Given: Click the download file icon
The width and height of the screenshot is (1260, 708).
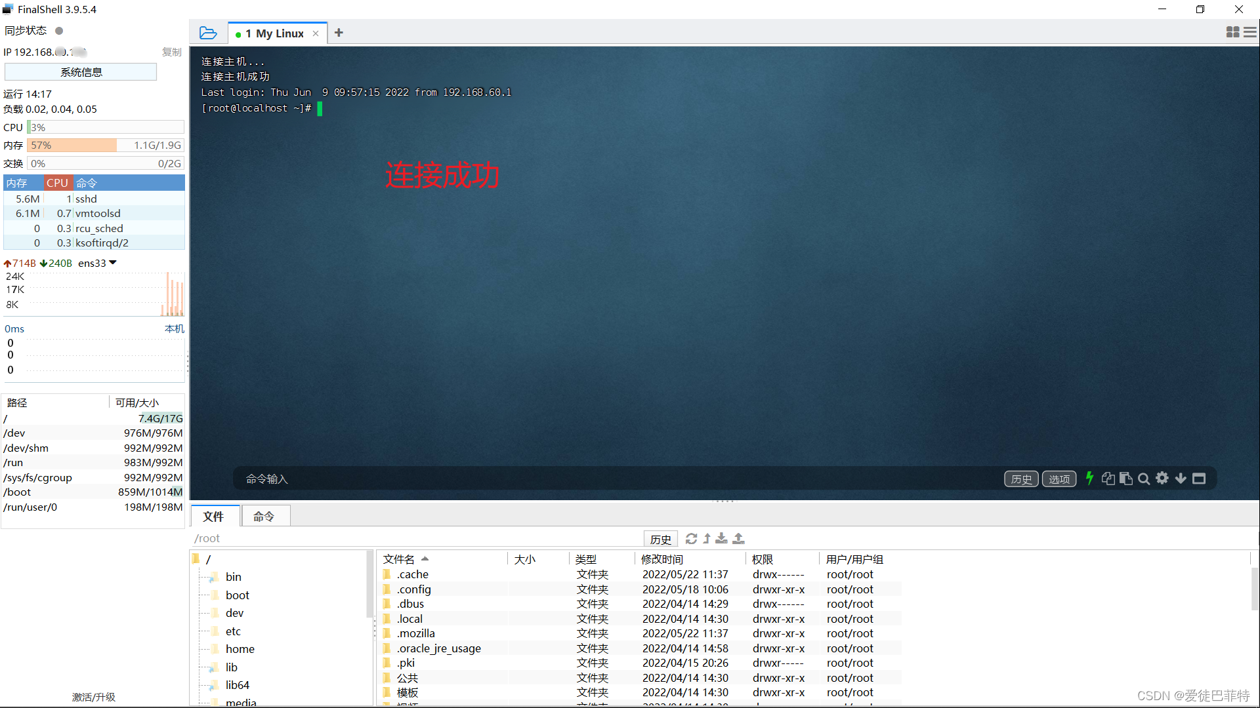Looking at the screenshot, I should [721, 539].
